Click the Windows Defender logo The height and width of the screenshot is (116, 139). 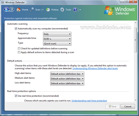120,11
